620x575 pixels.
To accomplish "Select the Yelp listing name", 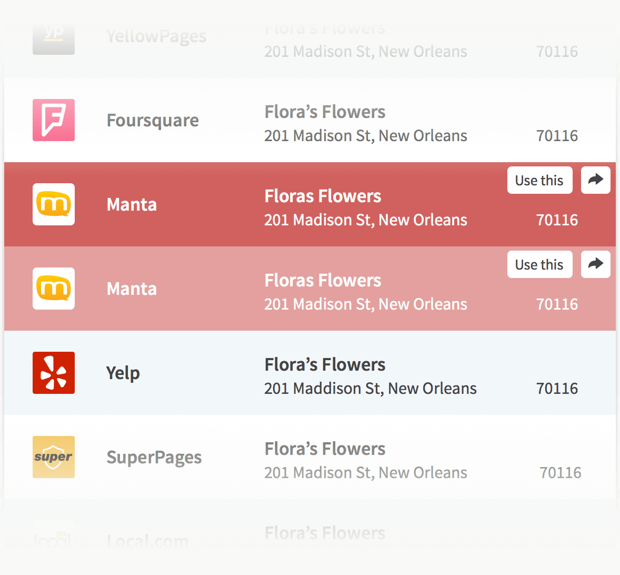I will pos(123,373).
